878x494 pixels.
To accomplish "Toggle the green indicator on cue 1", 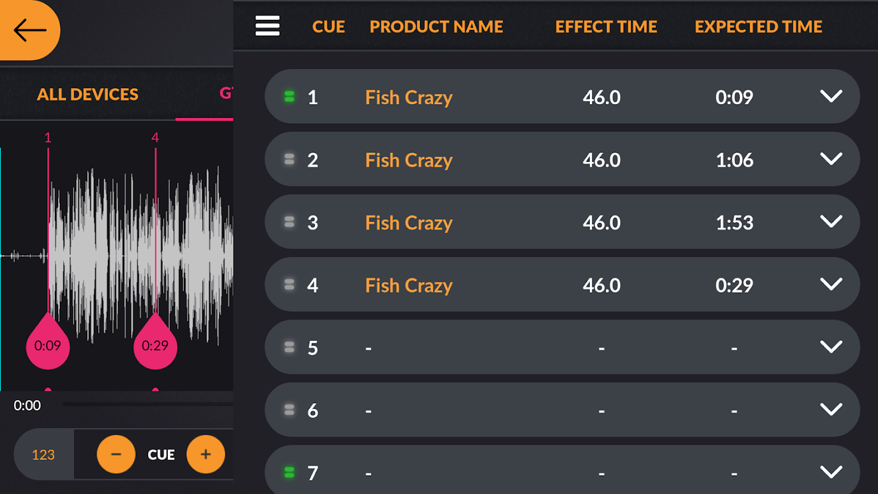I will click(289, 97).
